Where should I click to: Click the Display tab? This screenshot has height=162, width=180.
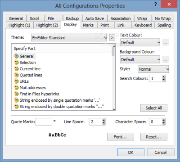pos(71,24)
